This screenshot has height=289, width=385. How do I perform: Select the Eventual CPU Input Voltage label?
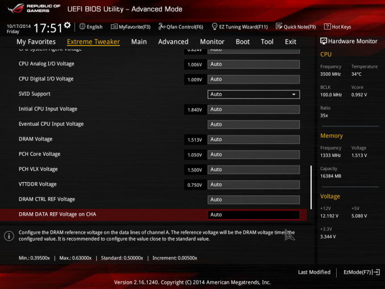(x=51, y=124)
